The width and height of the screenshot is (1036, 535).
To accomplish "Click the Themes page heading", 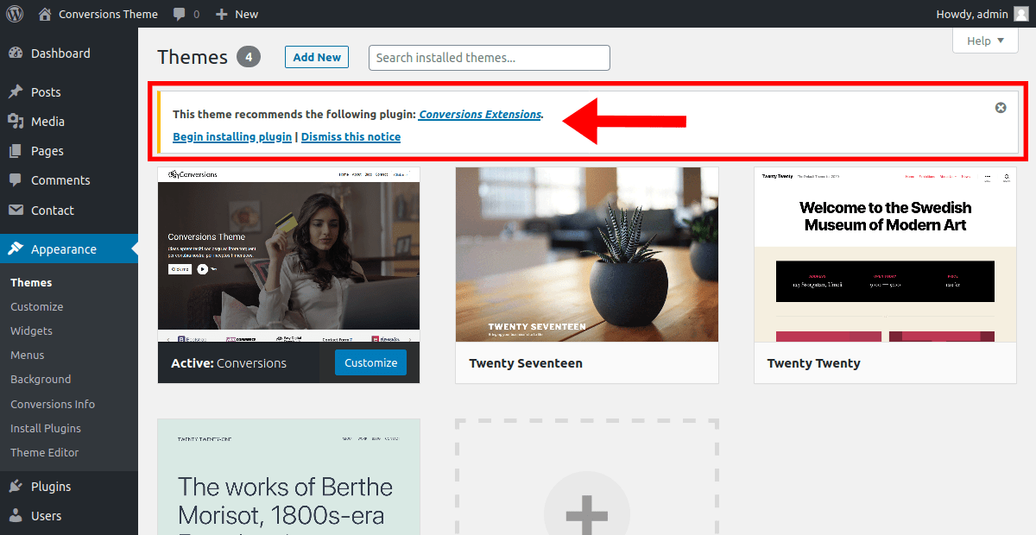I will click(x=193, y=57).
